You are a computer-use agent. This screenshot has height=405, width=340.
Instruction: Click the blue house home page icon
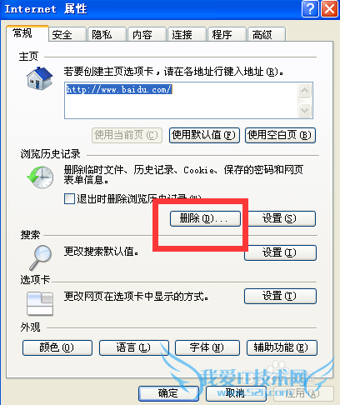(x=39, y=78)
